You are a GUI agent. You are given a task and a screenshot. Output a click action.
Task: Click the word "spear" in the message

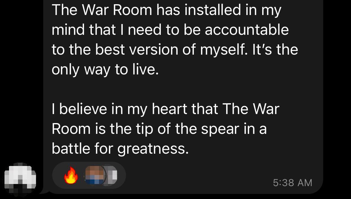220,130
